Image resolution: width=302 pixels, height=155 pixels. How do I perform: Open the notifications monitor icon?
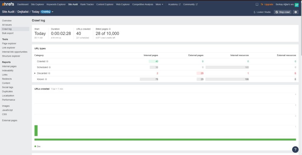click(x=257, y=4)
